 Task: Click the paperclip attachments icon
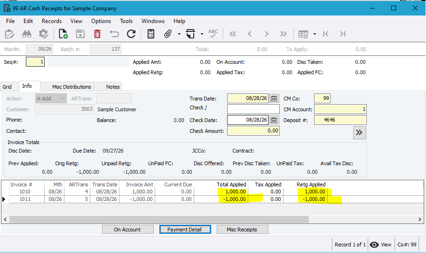tap(168, 34)
